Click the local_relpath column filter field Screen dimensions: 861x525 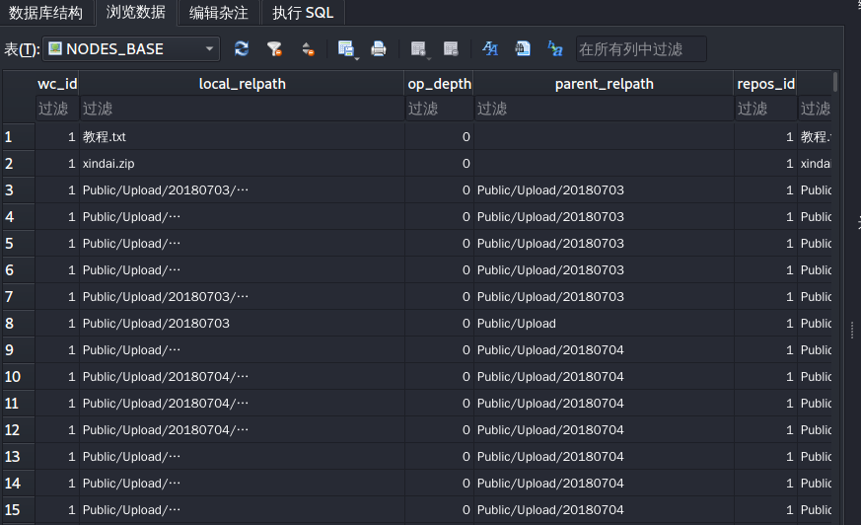(x=243, y=109)
